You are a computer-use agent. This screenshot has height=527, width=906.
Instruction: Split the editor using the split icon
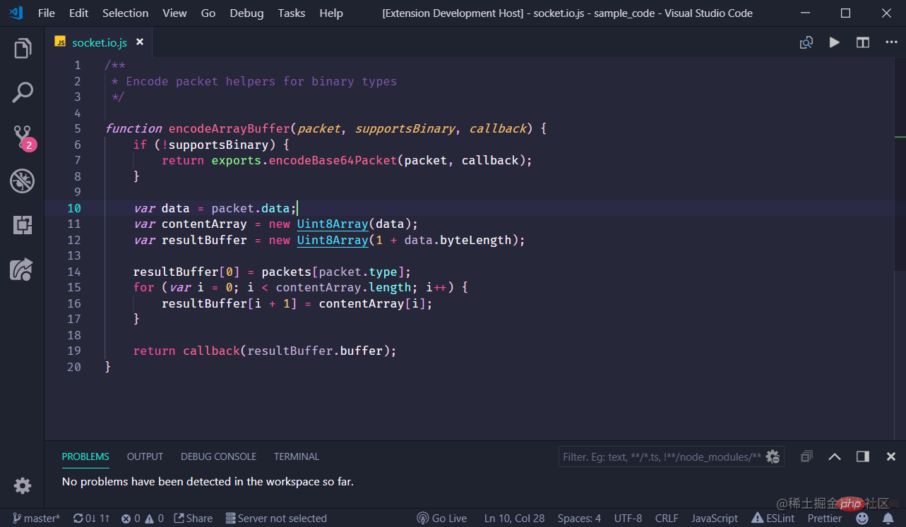(863, 42)
